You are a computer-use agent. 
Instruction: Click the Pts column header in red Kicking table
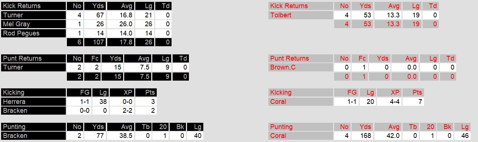413,92
